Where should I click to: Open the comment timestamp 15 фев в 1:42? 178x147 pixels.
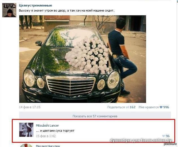coord(46,136)
